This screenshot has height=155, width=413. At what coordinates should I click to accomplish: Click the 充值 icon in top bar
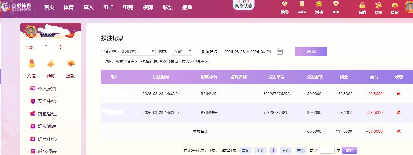(x=362, y=5)
